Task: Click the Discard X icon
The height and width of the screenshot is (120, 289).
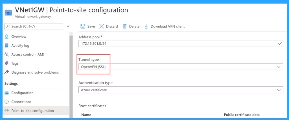Action: coord(102,26)
